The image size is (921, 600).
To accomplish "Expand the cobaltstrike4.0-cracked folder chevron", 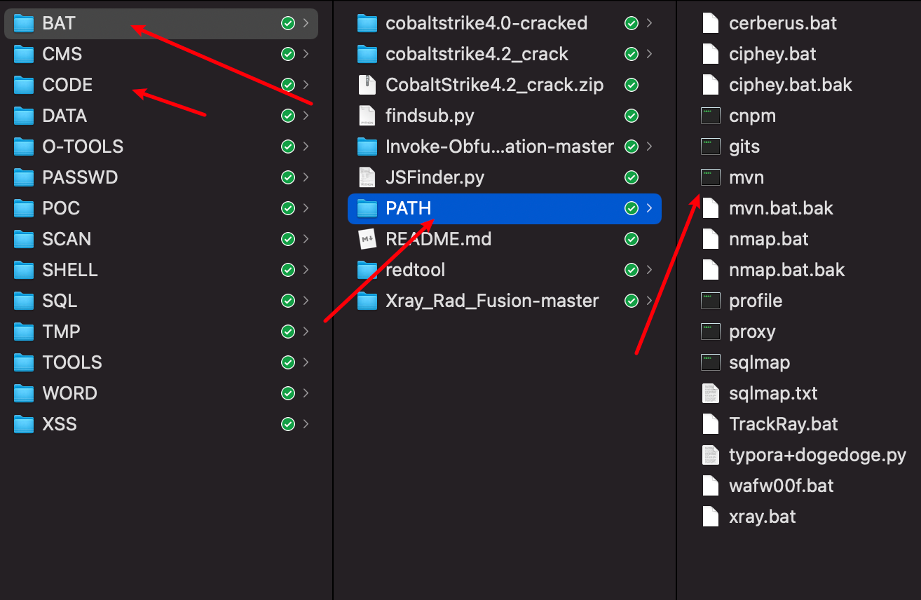I will click(x=649, y=24).
